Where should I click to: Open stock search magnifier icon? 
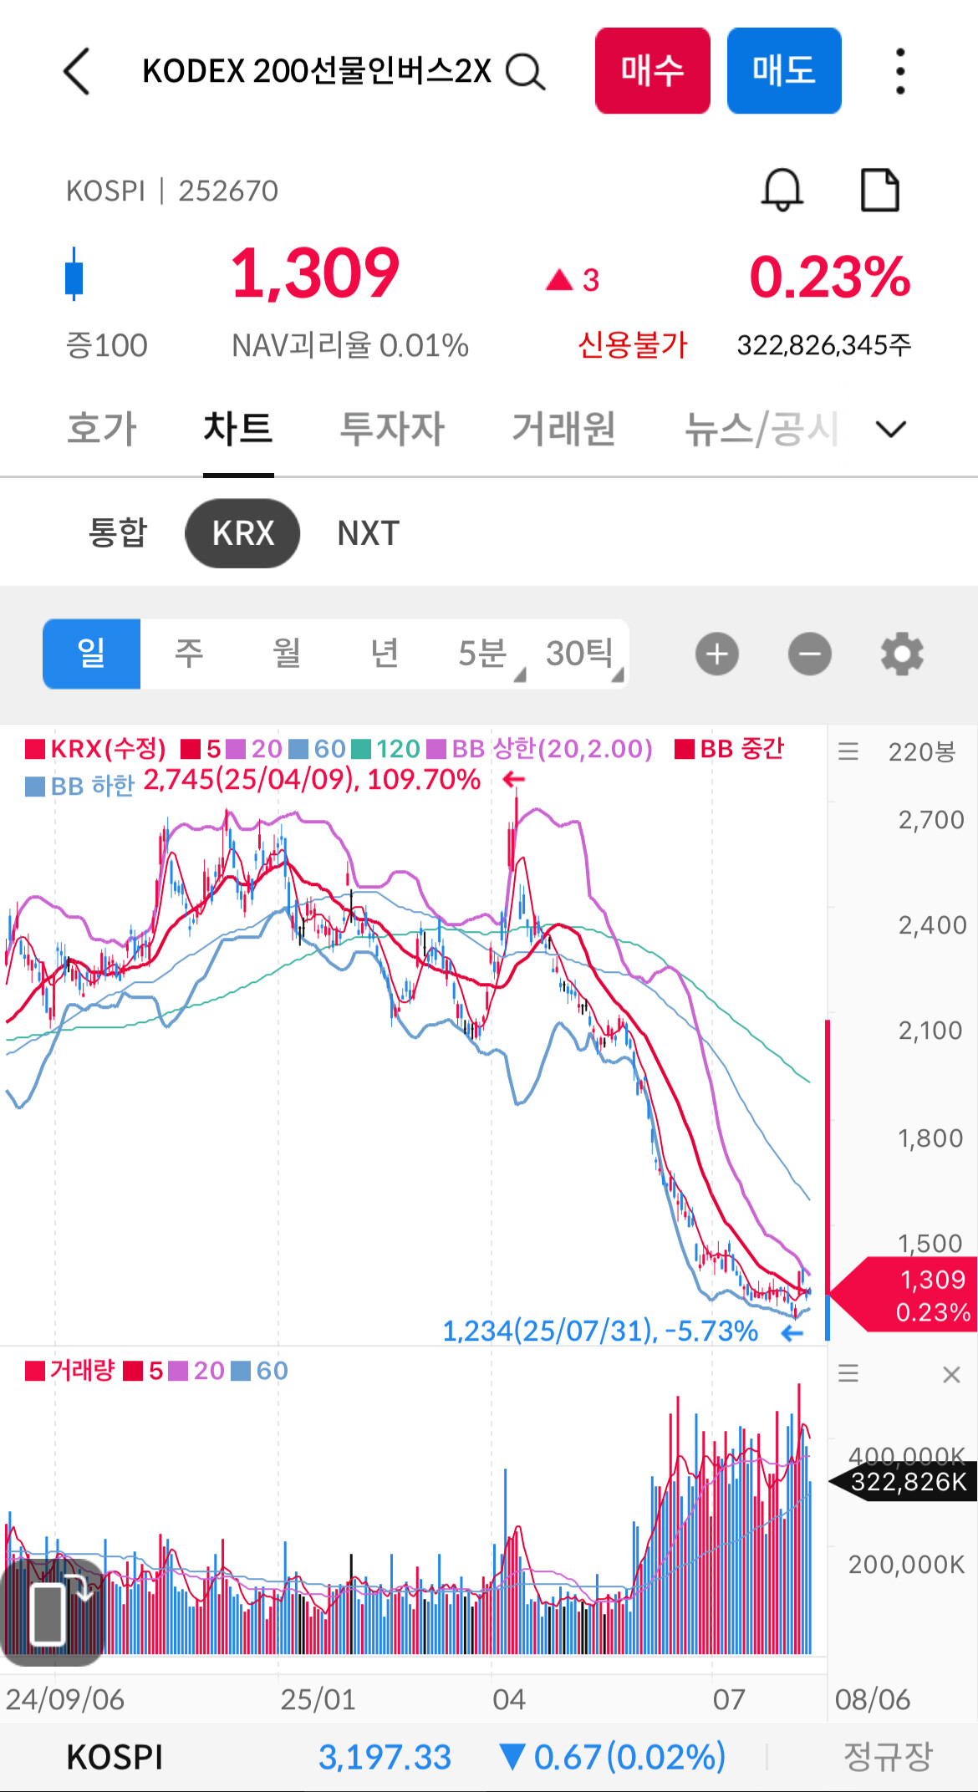pyautogui.click(x=526, y=72)
